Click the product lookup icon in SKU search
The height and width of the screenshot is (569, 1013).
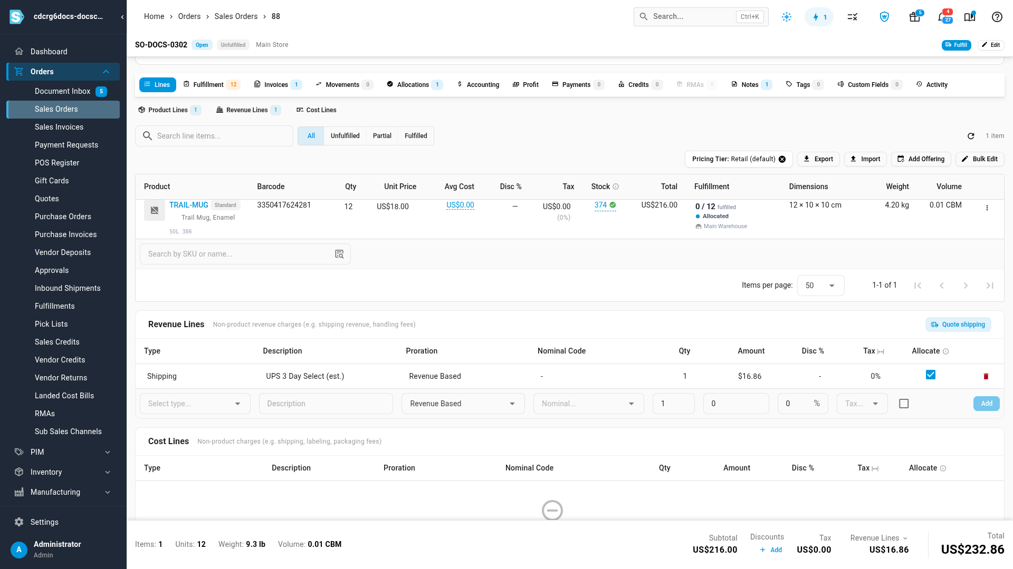click(339, 254)
